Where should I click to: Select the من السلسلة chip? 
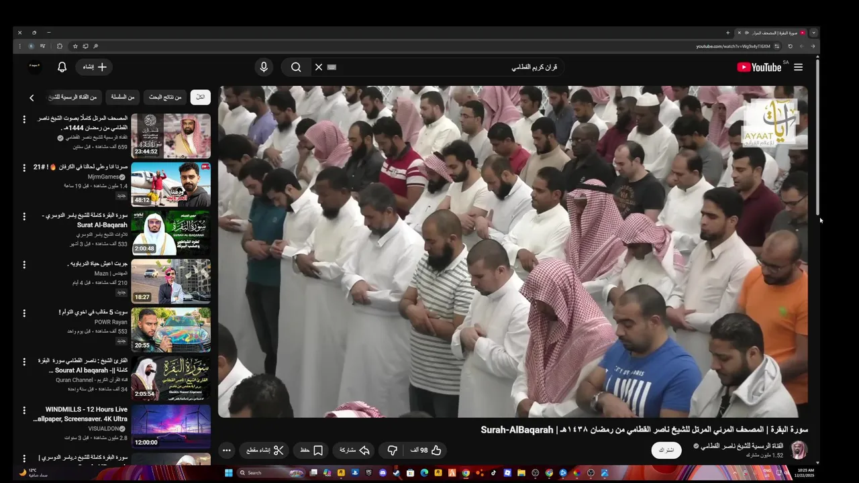122,97
